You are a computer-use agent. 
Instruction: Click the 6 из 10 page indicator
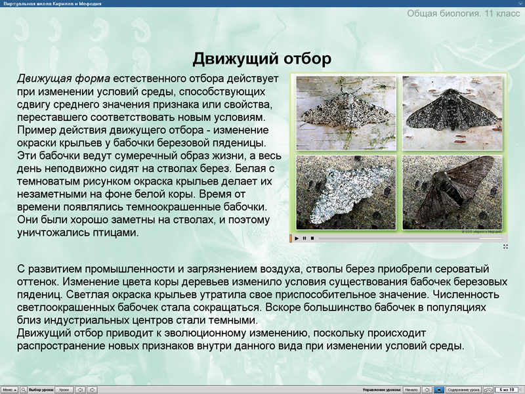505,389
